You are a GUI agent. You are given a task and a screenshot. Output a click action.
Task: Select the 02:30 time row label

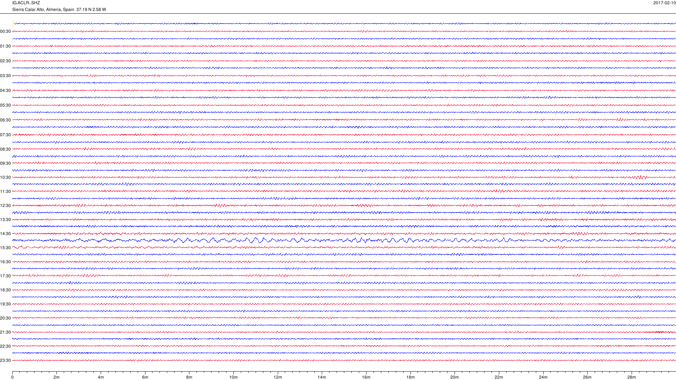[x=6, y=61]
